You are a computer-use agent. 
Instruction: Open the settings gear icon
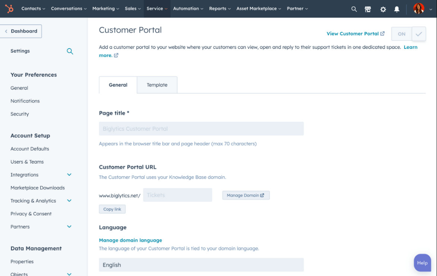click(x=383, y=9)
